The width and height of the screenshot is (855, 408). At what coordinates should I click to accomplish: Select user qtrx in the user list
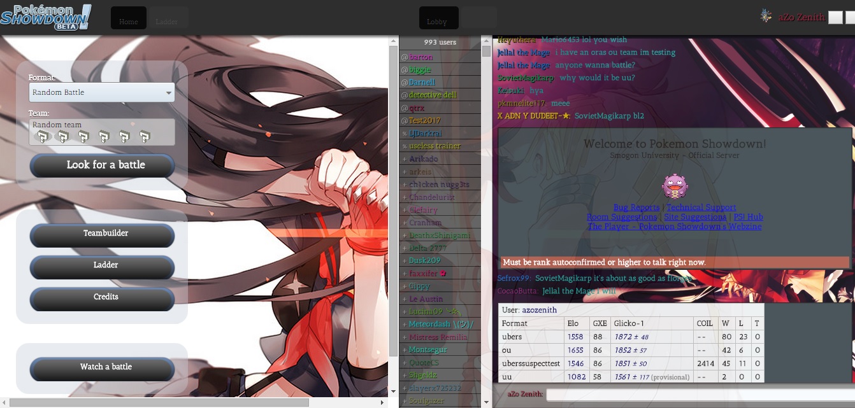[x=440, y=108]
